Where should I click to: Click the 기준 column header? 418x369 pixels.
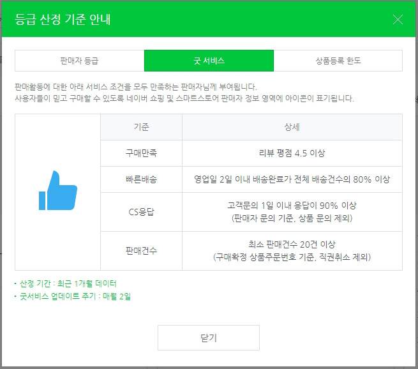(x=141, y=127)
